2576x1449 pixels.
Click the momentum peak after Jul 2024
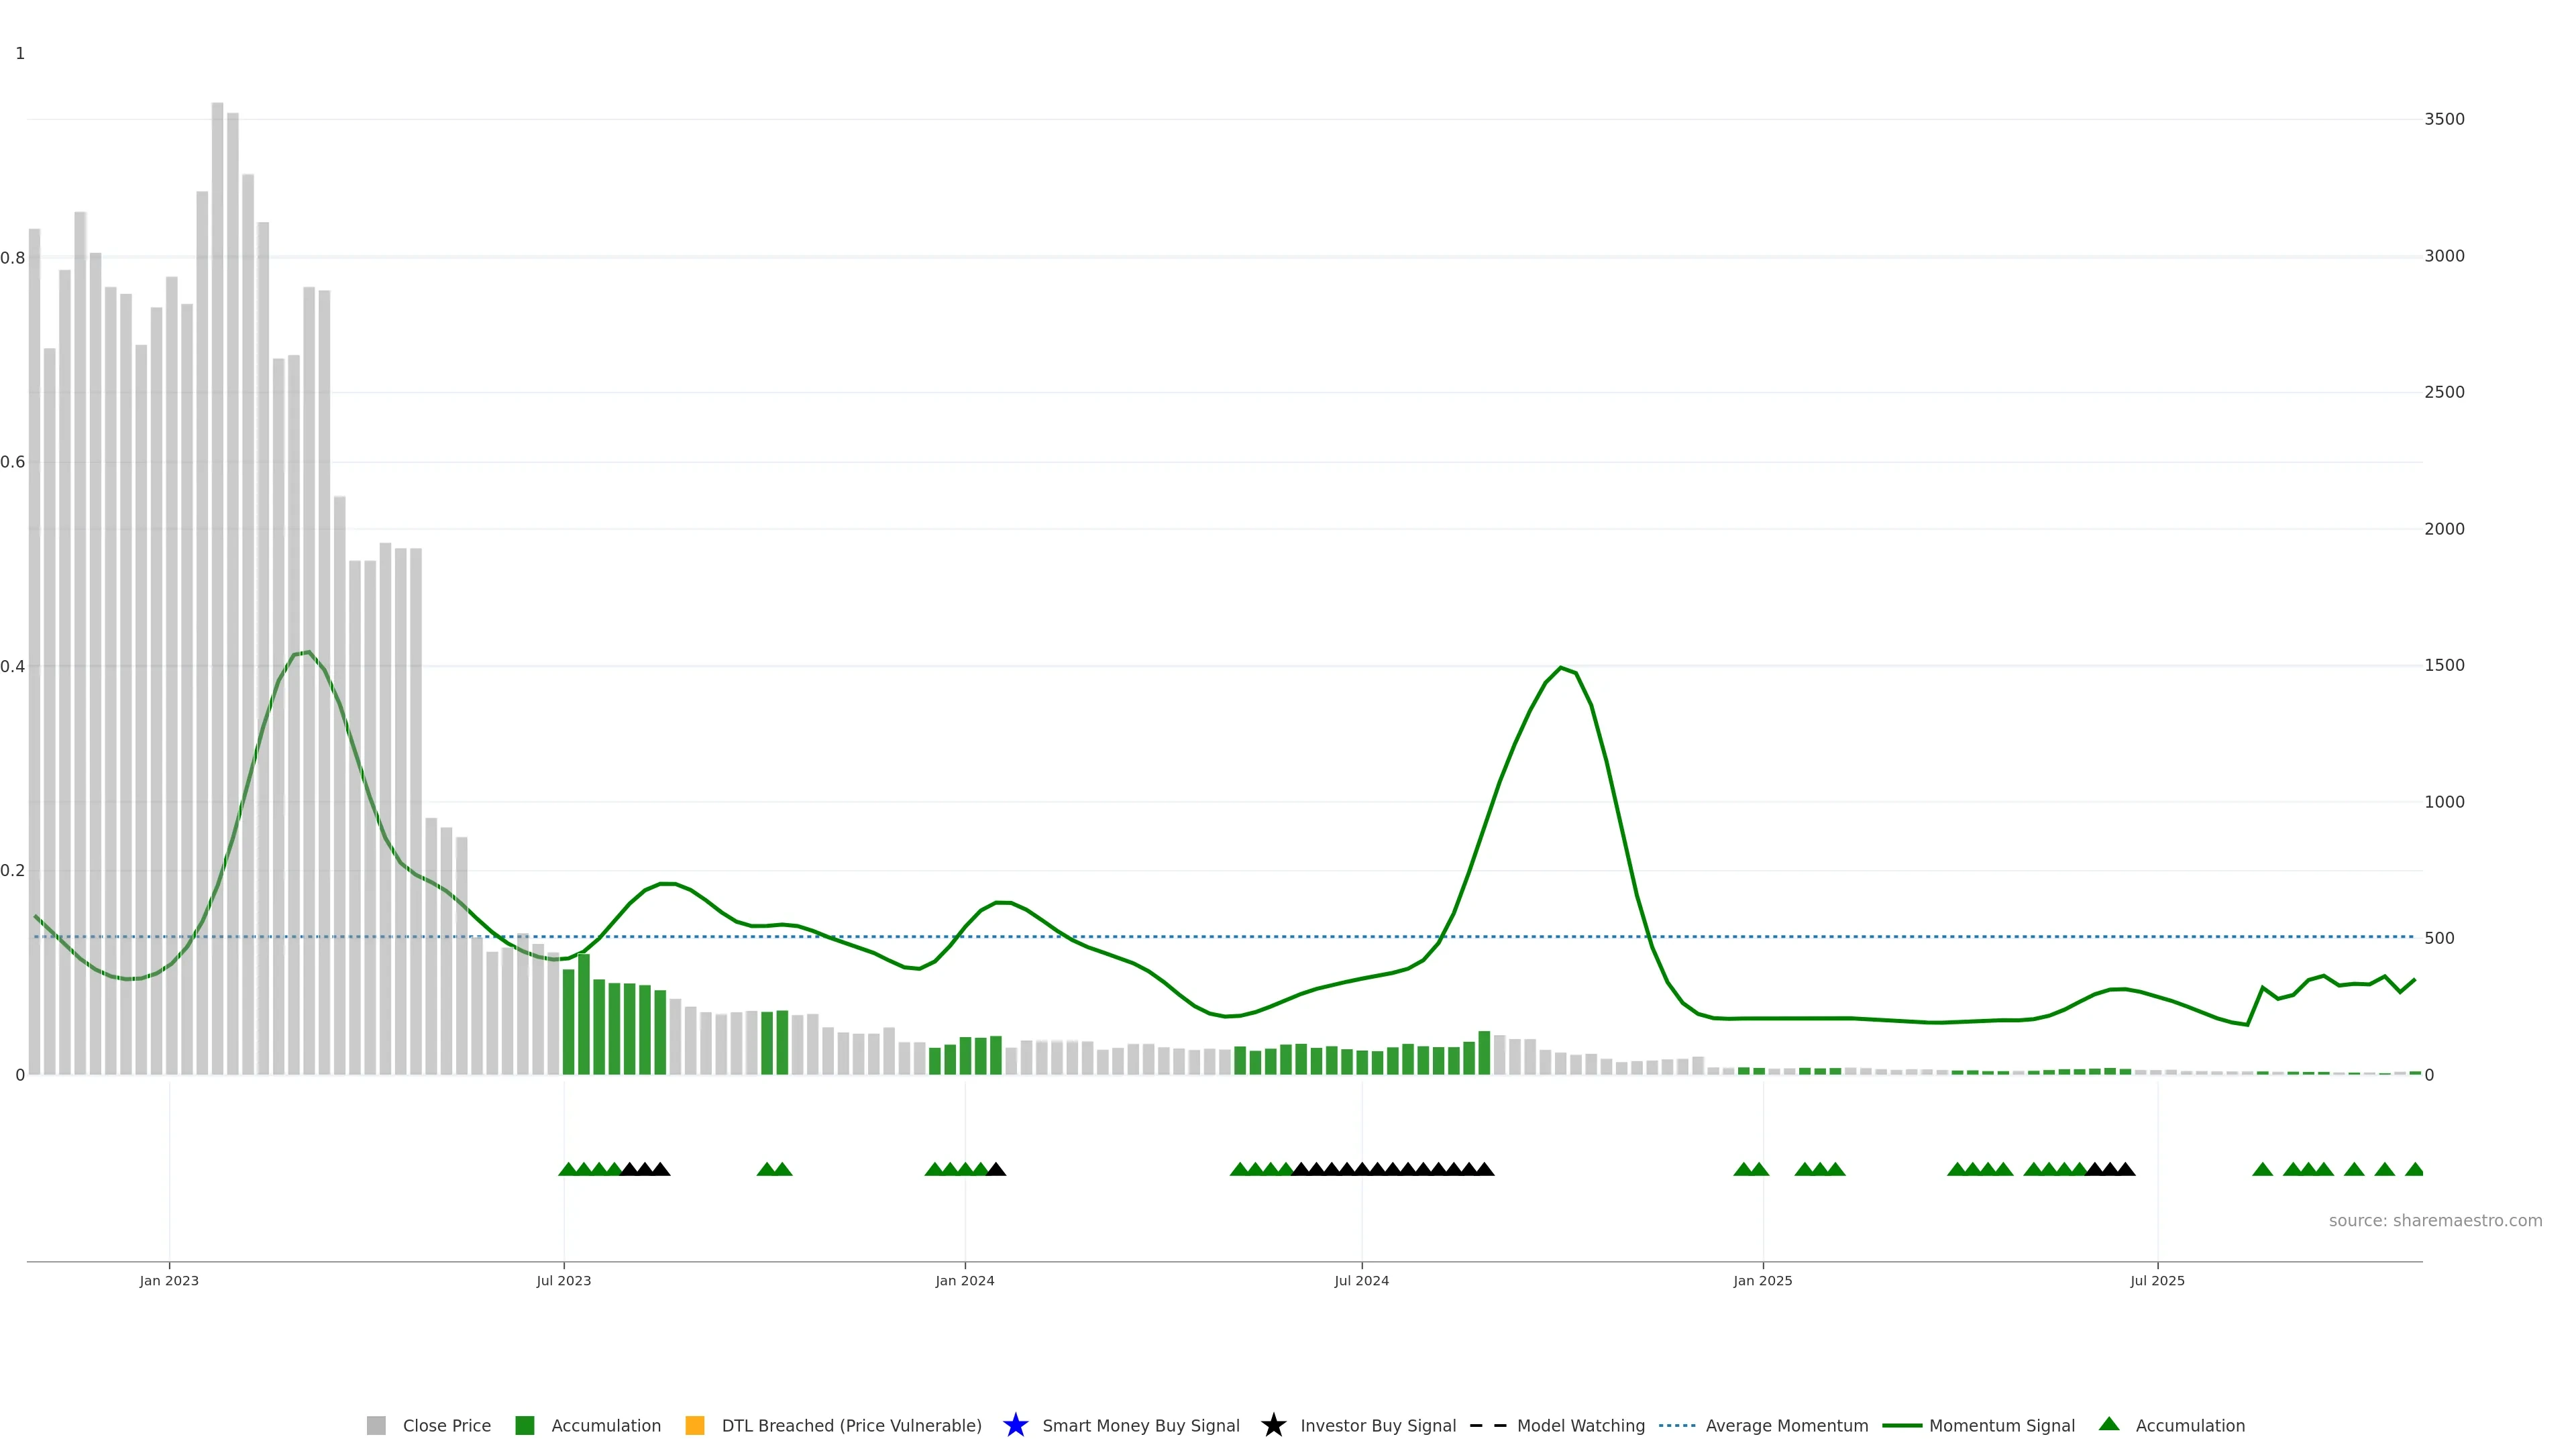[x=1560, y=667]
